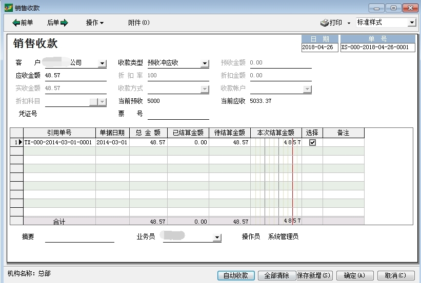This screenshot has height=283, width=421.
Task: Click 保存新增(S) button
Action: click(314, 275)
